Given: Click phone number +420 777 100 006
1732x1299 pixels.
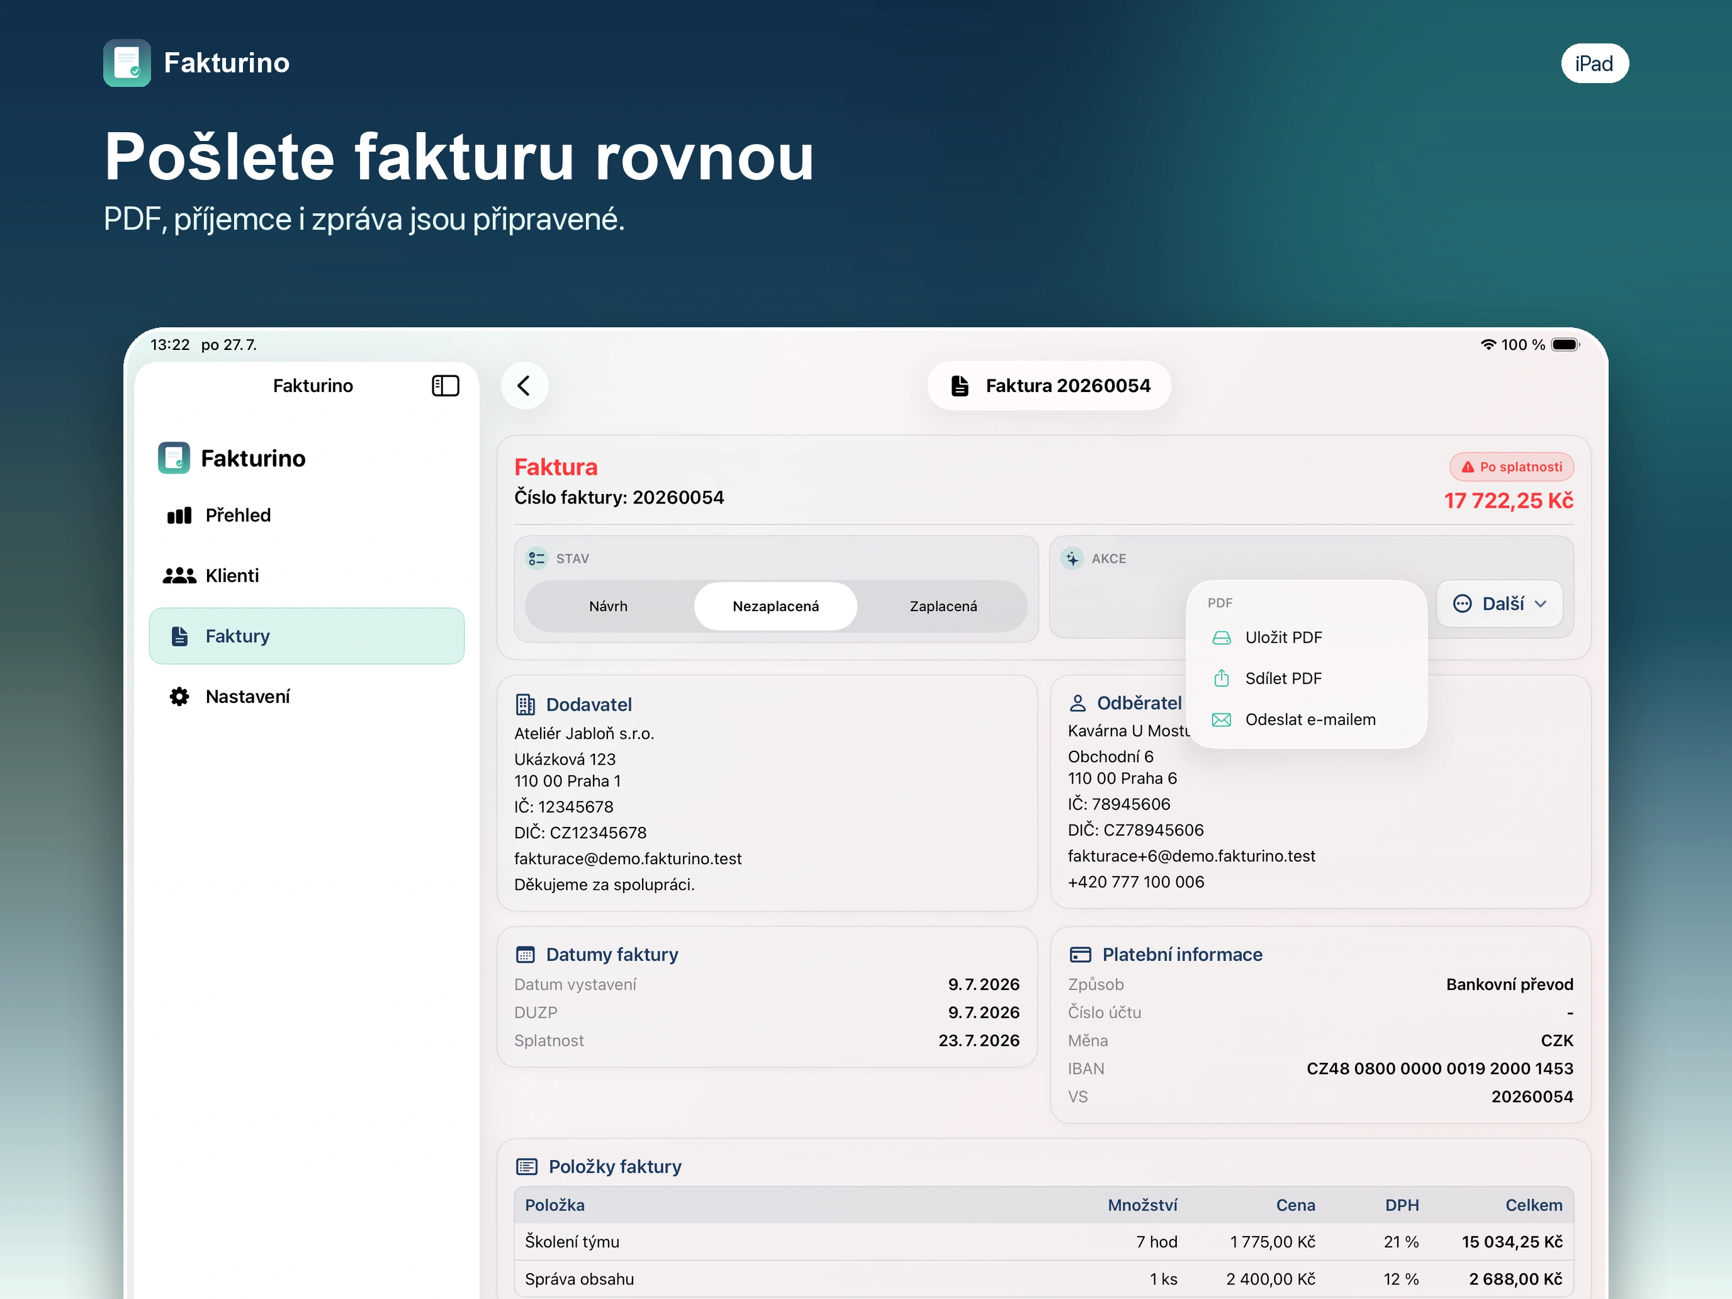Looking at the screenshot, I should tap(1135, 882).
